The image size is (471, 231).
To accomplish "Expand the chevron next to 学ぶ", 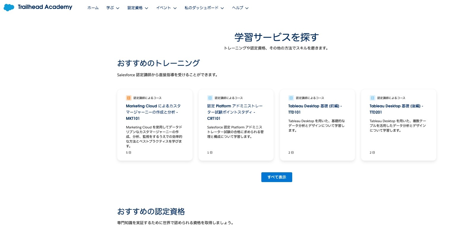I will (118, 8).
